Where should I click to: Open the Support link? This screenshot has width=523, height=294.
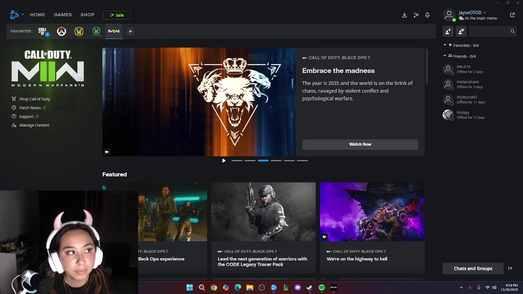point(25,116)
